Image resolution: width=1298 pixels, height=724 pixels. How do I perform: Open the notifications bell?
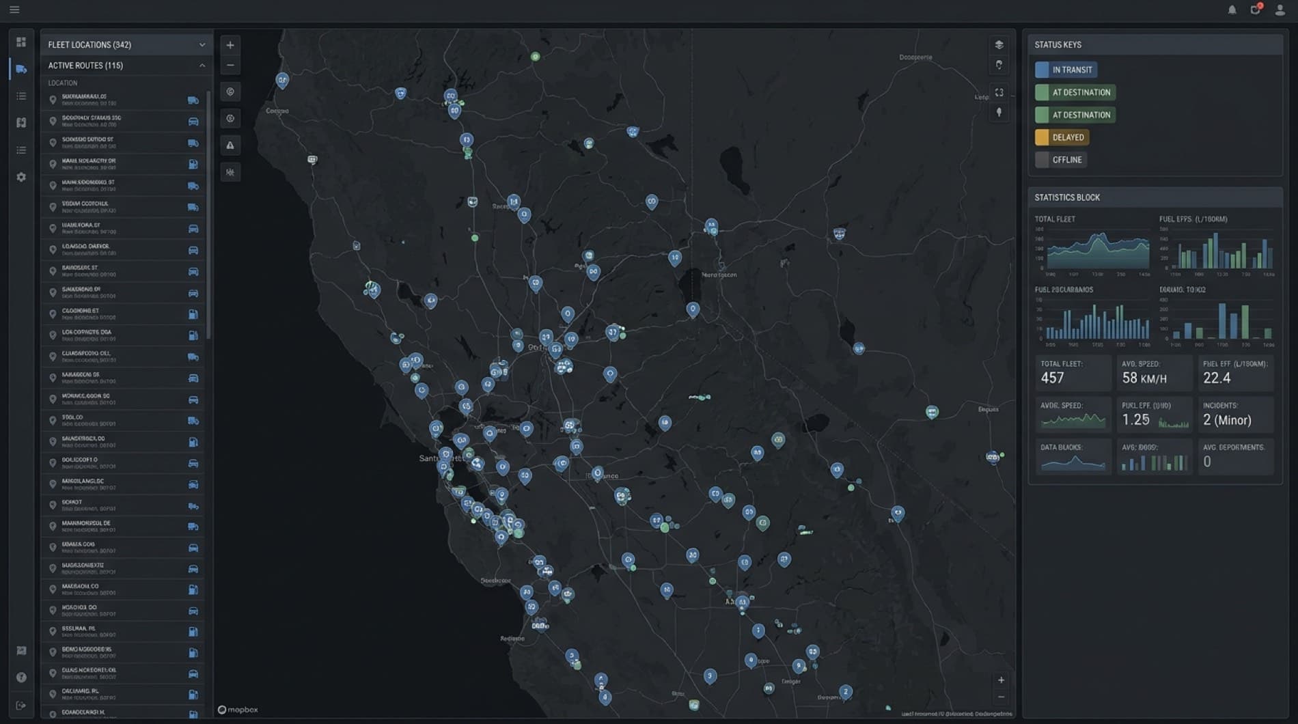click(x=1232, y=10)
